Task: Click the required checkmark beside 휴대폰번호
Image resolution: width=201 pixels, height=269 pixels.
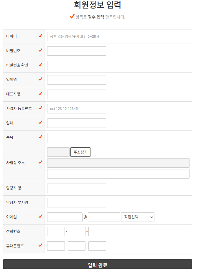Action: click(x=40, y=246)
